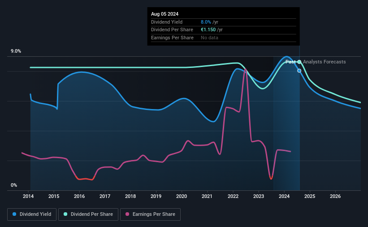368x227 pixels.
Task: Click the 2018 x-axis year label
Action: (x=130, y=196)
